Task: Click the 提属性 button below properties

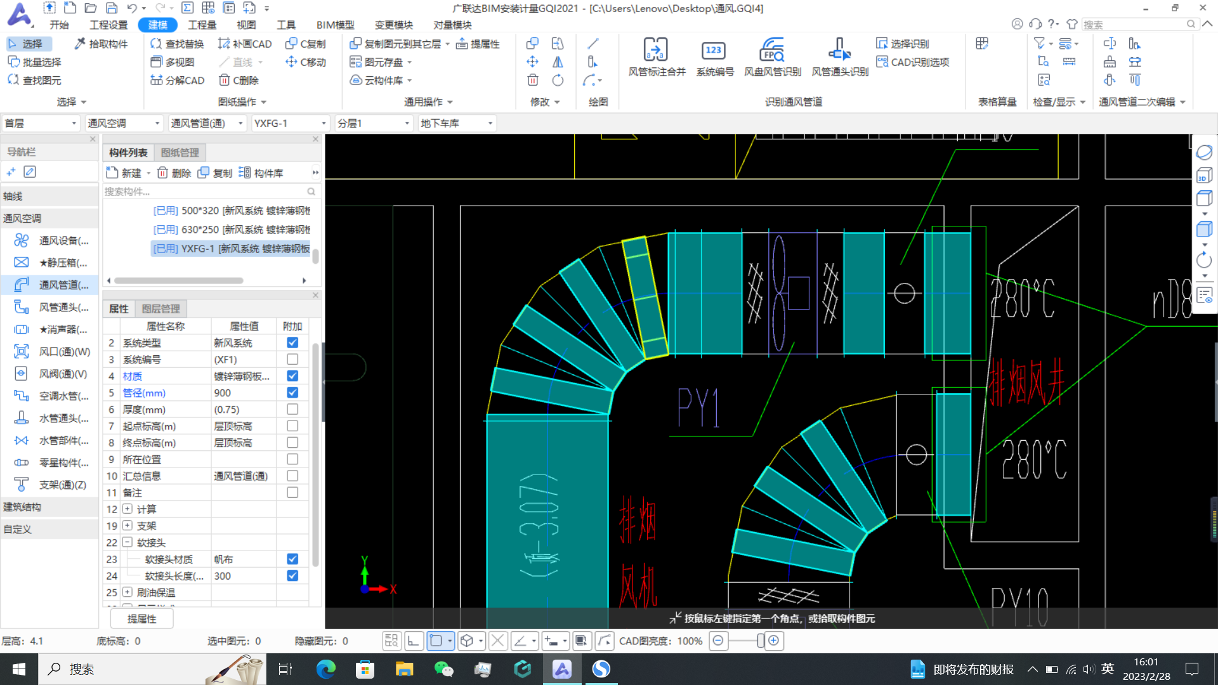Action: pos(141,618)
